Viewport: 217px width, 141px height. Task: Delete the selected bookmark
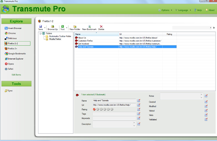point(101,28)
